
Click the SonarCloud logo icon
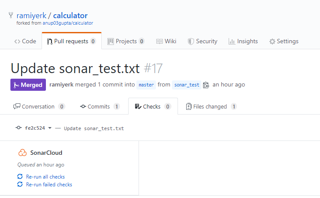tap(23, 153)
